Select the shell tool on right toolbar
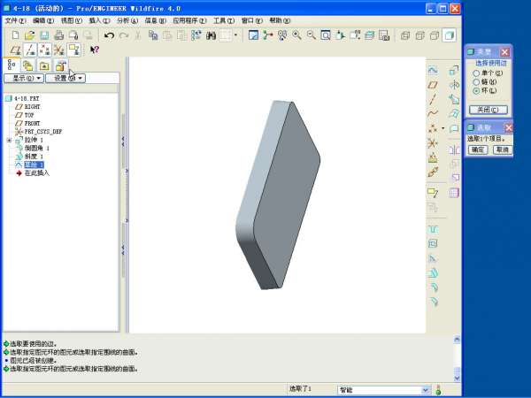 pos(433,244)
